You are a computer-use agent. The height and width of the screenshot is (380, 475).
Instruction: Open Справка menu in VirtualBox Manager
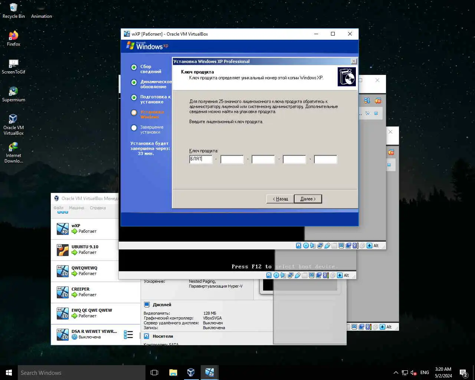point(98,208)
